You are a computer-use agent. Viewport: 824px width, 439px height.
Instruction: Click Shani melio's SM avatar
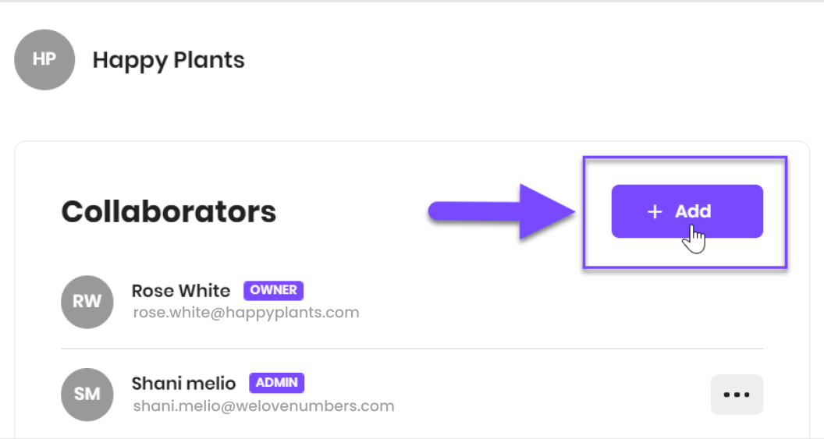(87, 394)
